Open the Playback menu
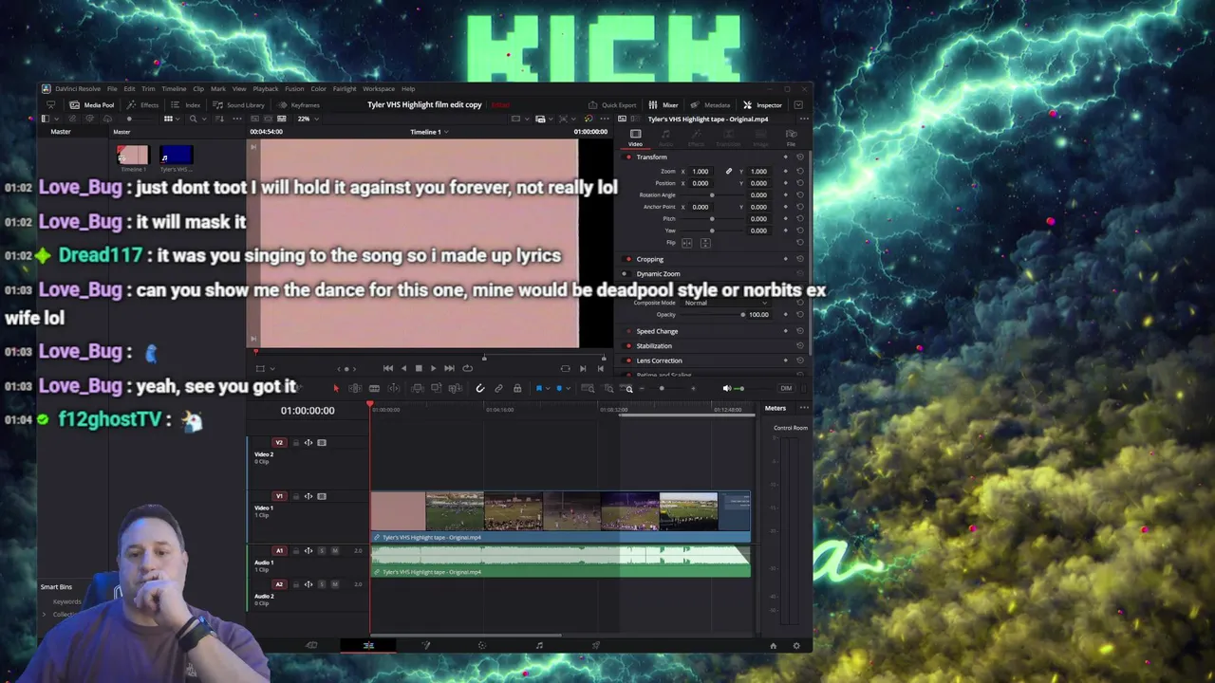1215x683 pixels. (266, 89)
